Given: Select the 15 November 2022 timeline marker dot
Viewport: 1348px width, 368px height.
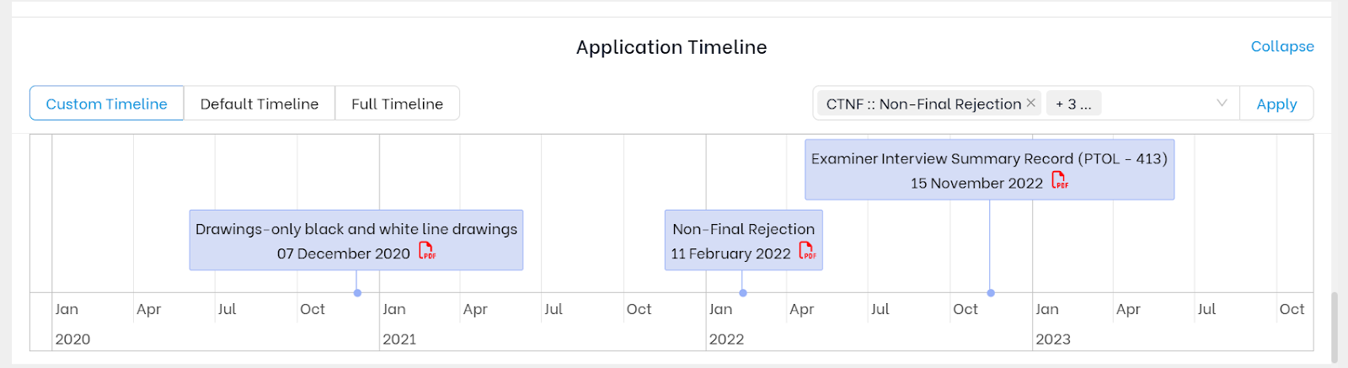Looking at the screenshot, I should tap(991, 293).
